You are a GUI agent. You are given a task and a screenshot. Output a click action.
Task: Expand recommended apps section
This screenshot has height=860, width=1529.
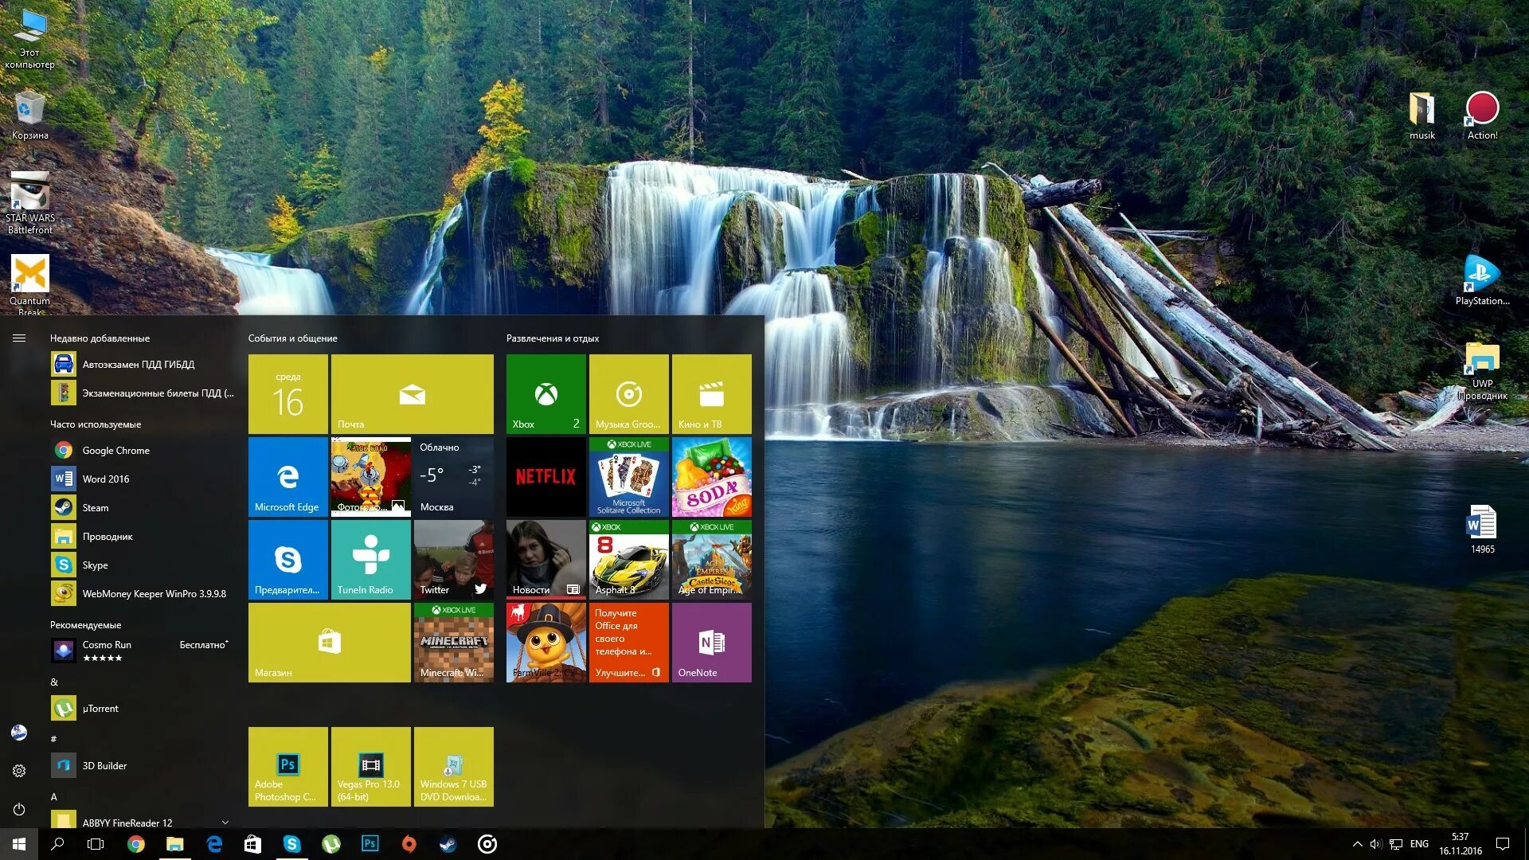[x=85, y=625]
